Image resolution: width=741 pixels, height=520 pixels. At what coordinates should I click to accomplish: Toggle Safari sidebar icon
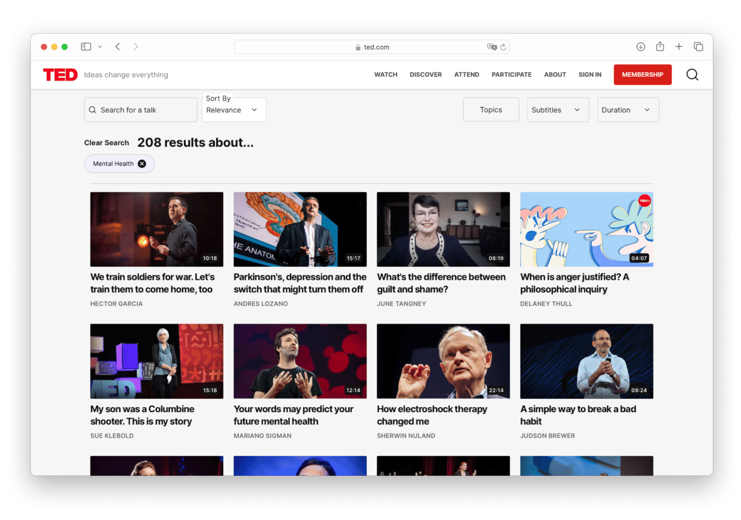pyautogui.click(x=86, y=46)
